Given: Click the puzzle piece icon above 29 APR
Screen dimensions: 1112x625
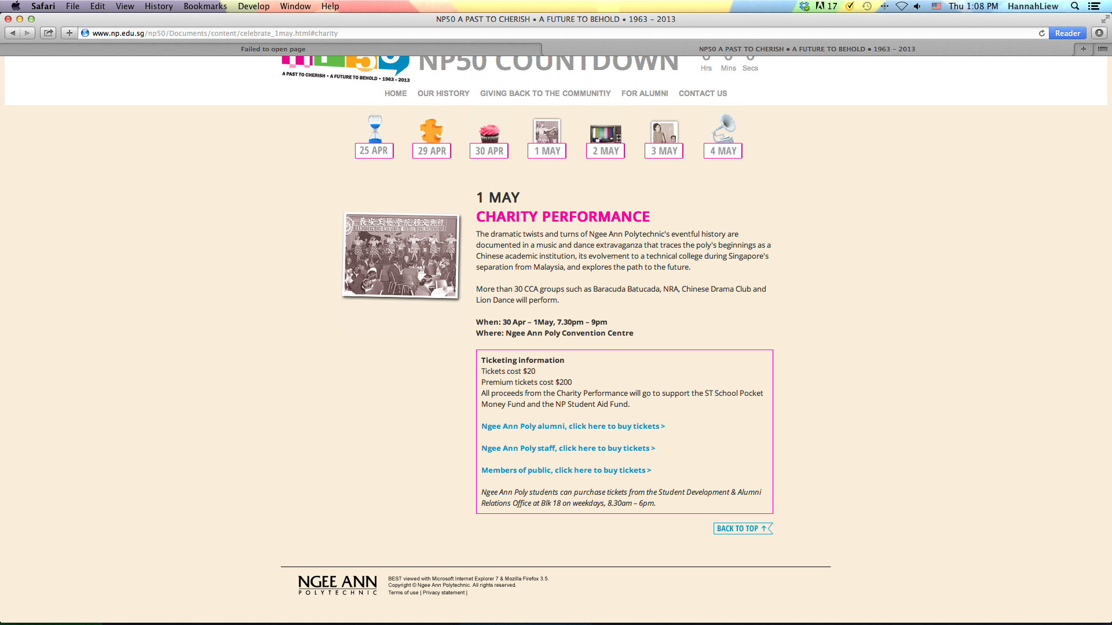Looking at the screenshot, I should click(x=431, y=131).
